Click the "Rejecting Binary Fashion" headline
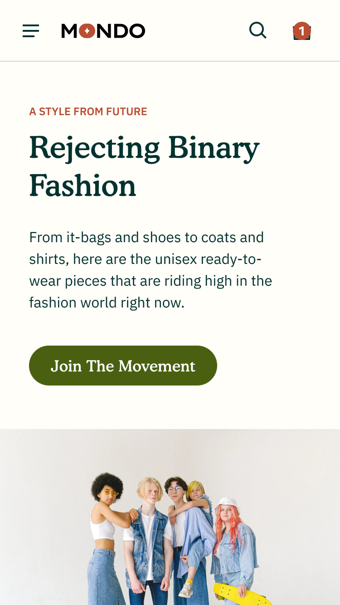The image size is (340, 605). click(144, 166)
